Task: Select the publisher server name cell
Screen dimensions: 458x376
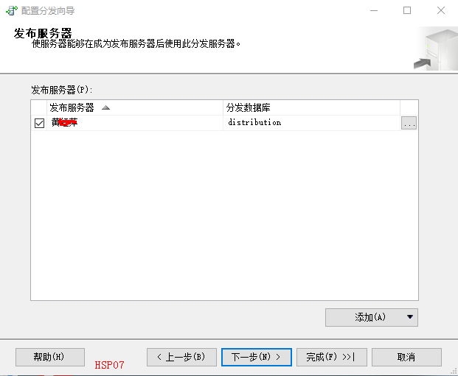Action: (x=135, y=123)
